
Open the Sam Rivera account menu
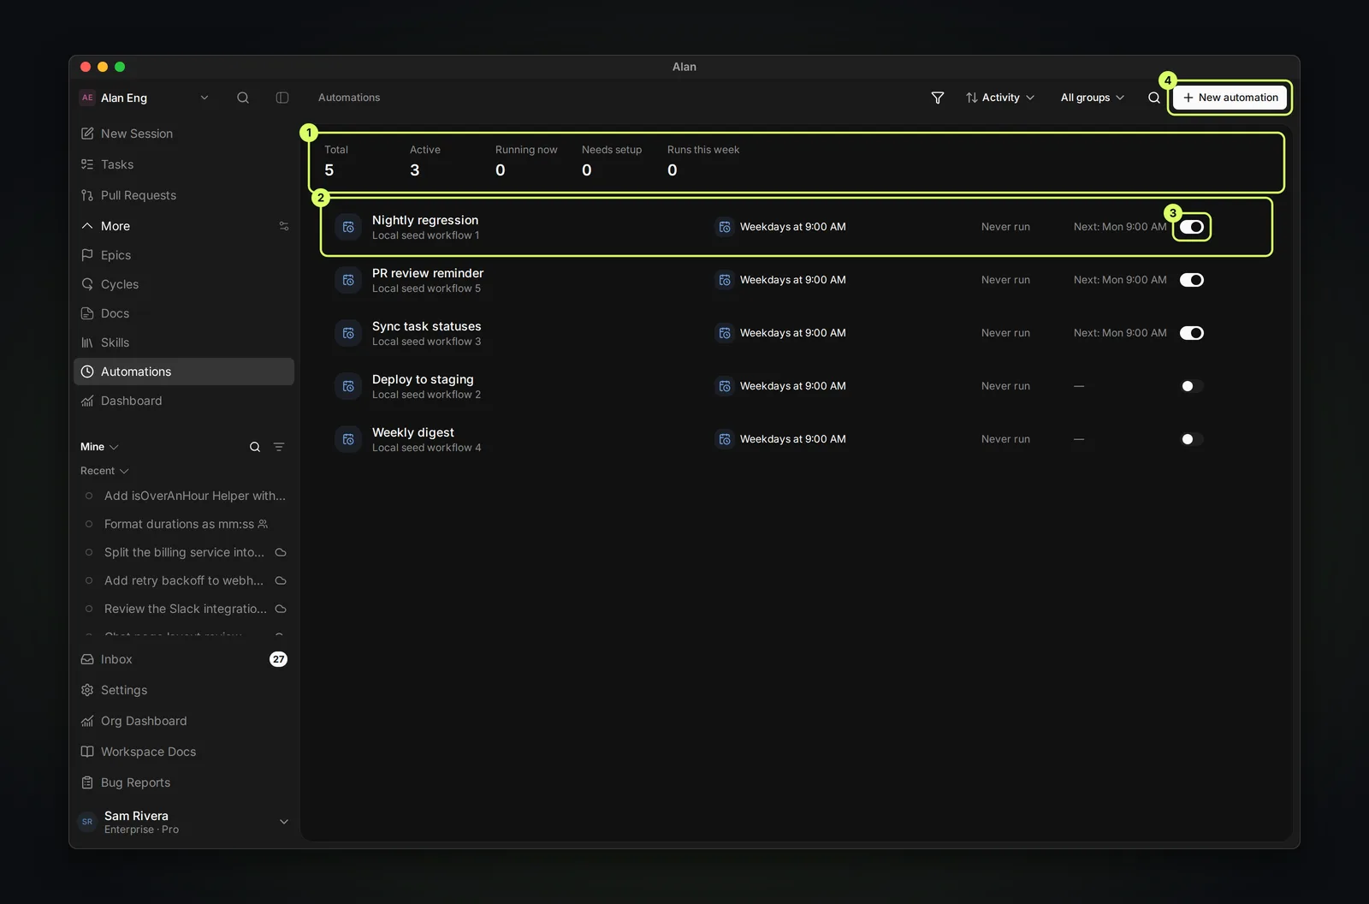(184, 822)
